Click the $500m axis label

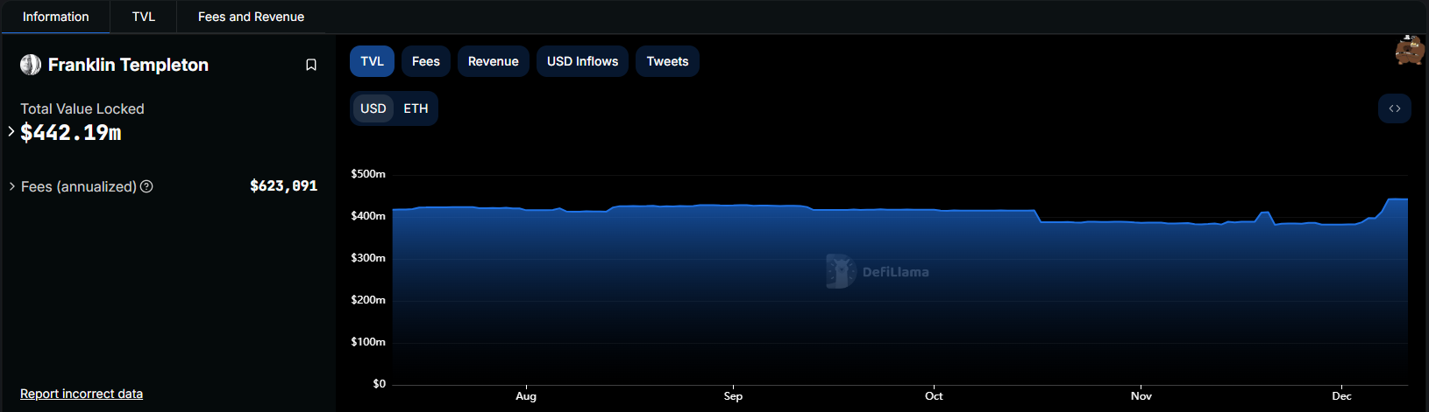click(368, 174)
